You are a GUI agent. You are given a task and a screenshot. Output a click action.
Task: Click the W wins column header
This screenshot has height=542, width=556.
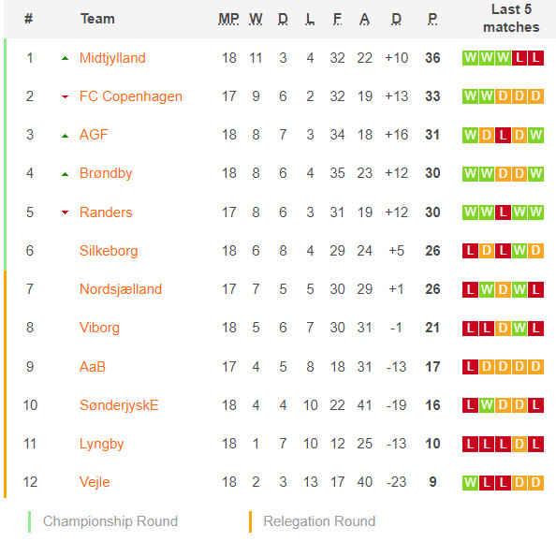[256, 19]
